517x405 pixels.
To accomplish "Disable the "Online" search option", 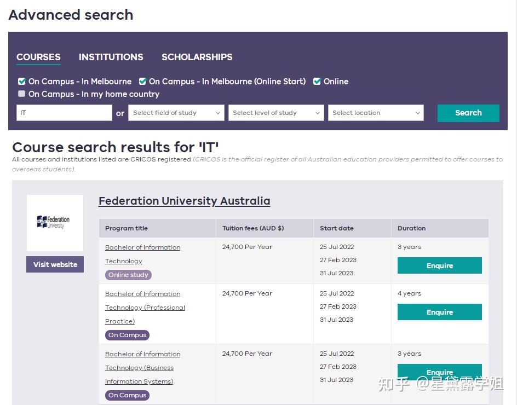I will click(x=317, y=81).
